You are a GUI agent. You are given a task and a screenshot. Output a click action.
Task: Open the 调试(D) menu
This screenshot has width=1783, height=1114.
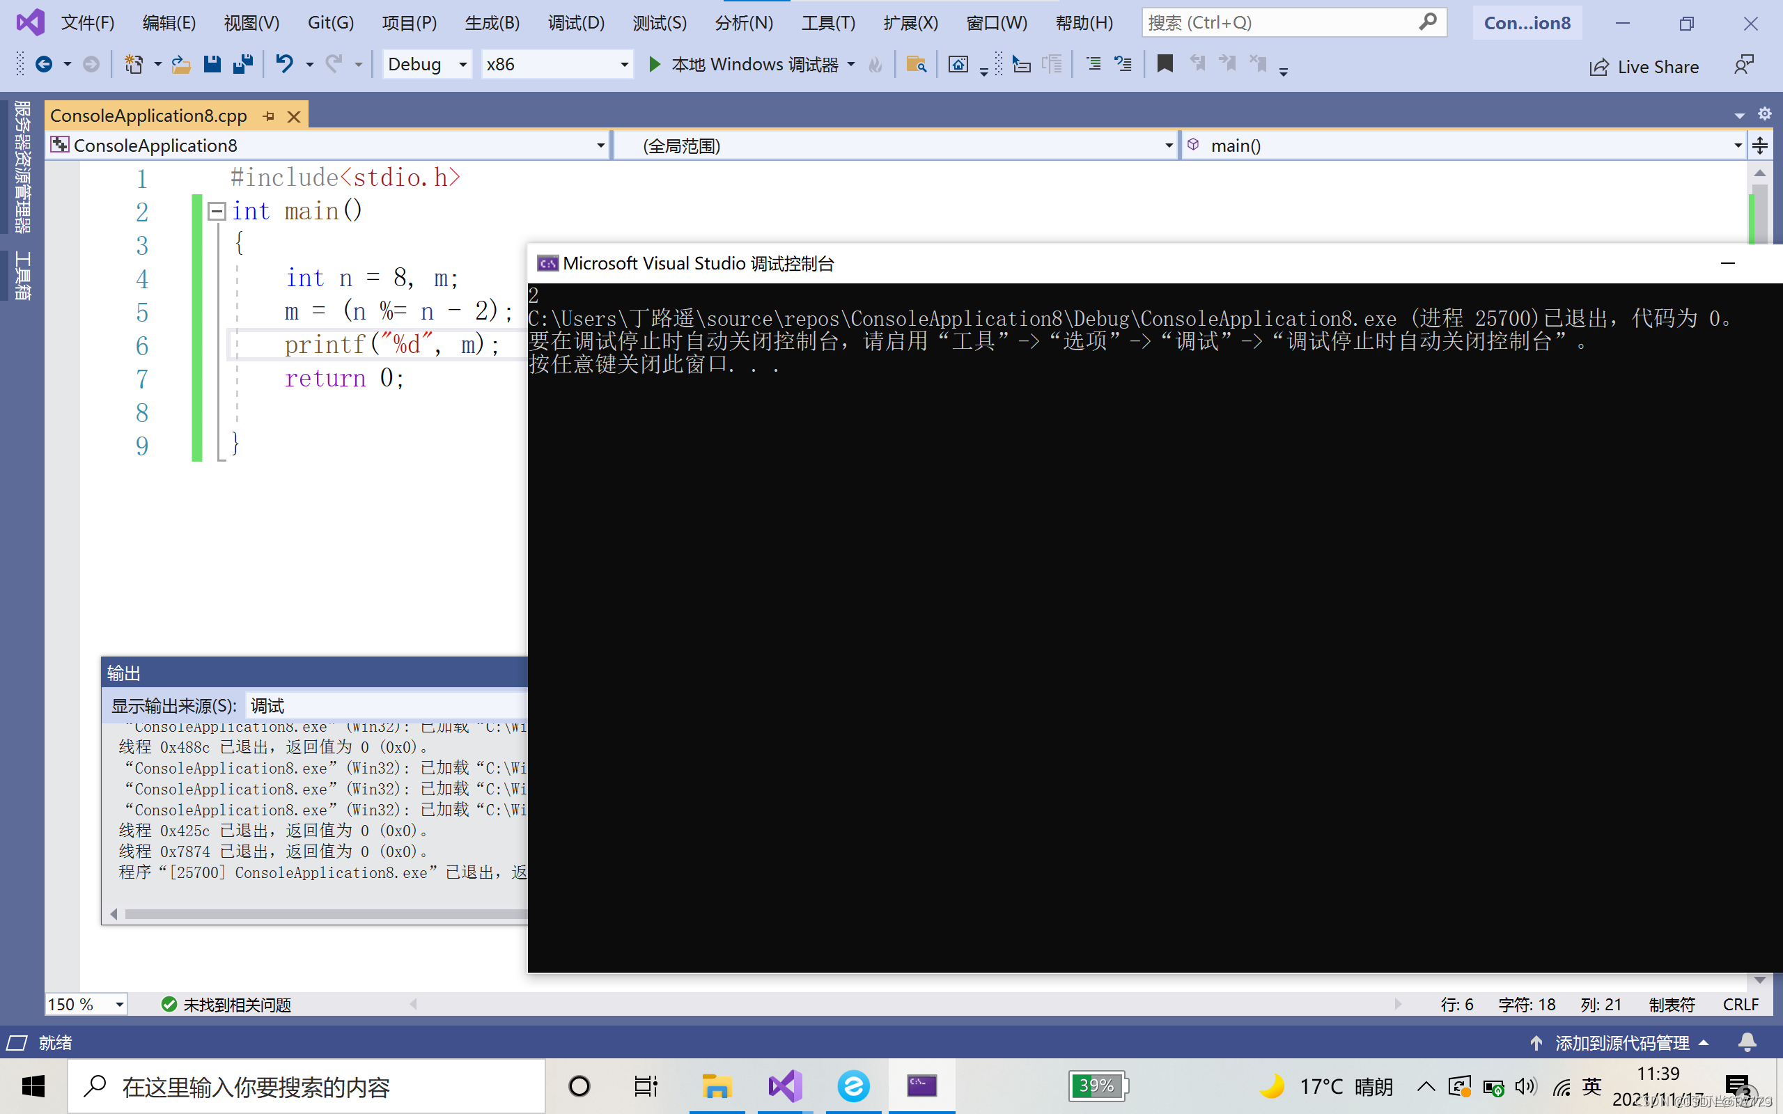575,23
